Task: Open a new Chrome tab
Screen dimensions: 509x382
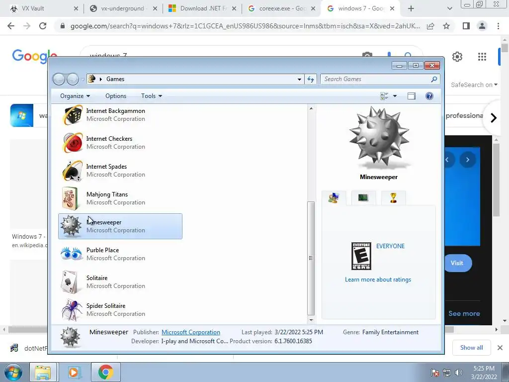Action: pyautogui.click(x=411, y=8)
